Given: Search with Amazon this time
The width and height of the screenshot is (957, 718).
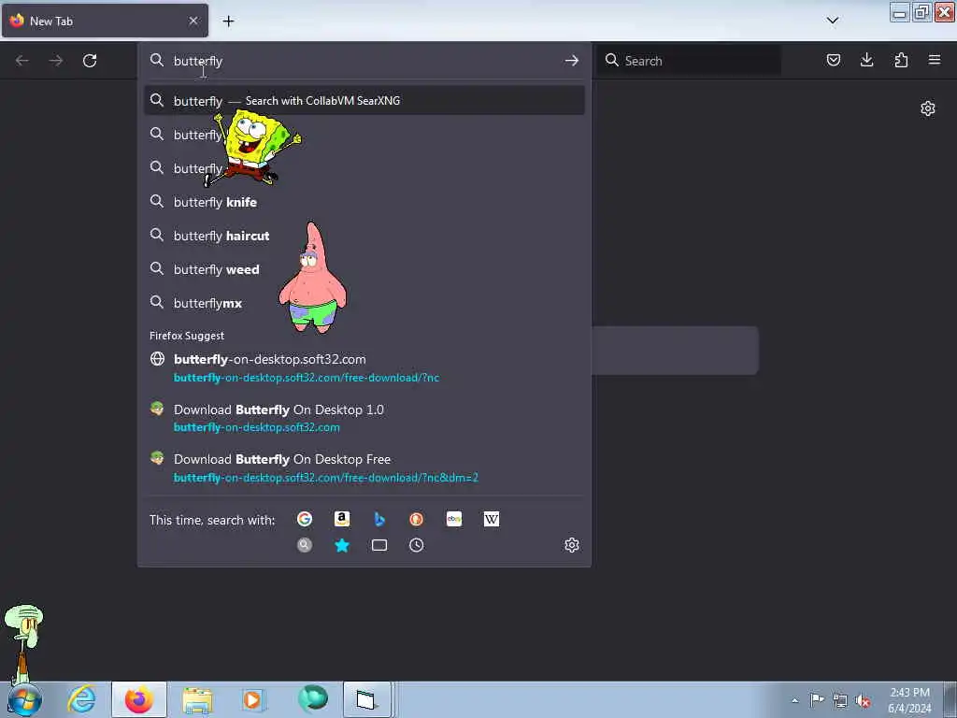Looking at the screenshot, I should 342,519.
